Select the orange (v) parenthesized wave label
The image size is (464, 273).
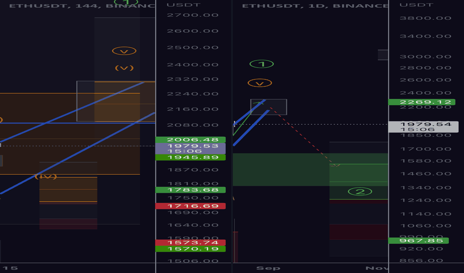click(x=124, y=68)
